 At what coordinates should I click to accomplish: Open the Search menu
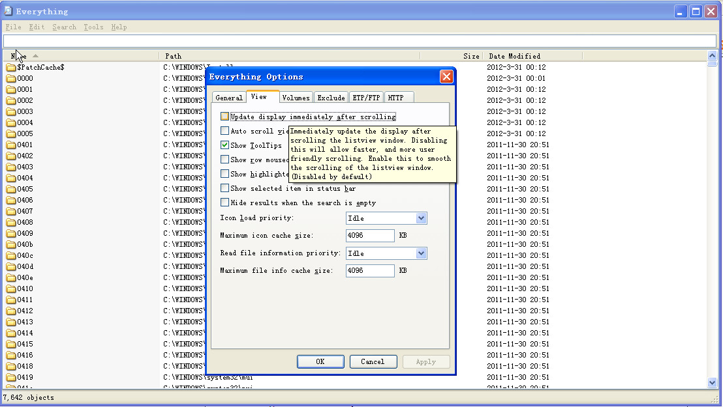tap(64, 27)
